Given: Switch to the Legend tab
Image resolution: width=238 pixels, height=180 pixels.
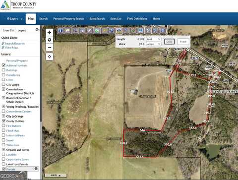Looking at the screenshot, I should tap(22, 30).
